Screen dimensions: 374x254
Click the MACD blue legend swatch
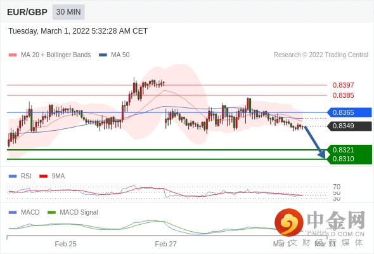click(13, 213)
